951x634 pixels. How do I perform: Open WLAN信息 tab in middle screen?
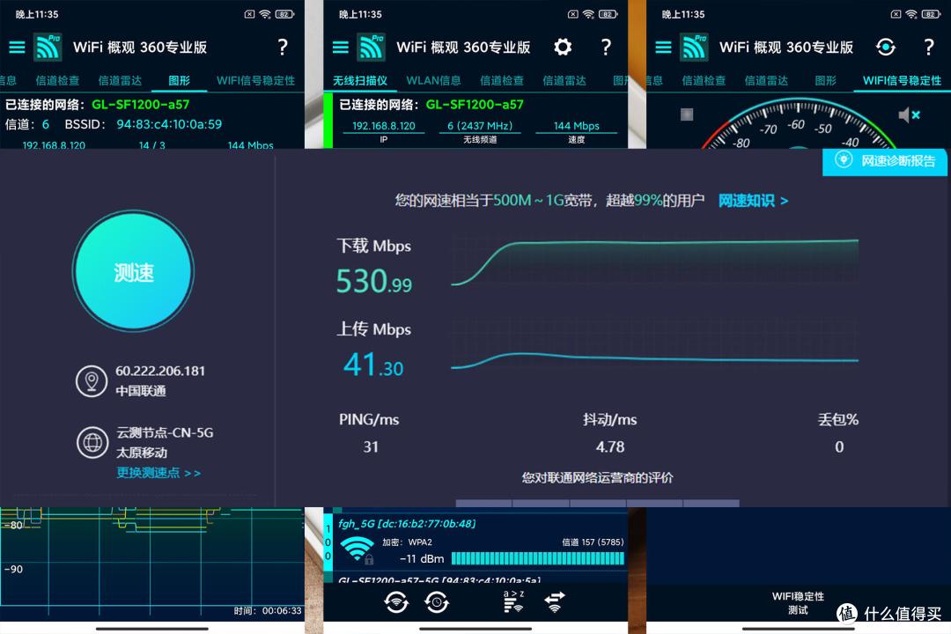click(433, 81)
